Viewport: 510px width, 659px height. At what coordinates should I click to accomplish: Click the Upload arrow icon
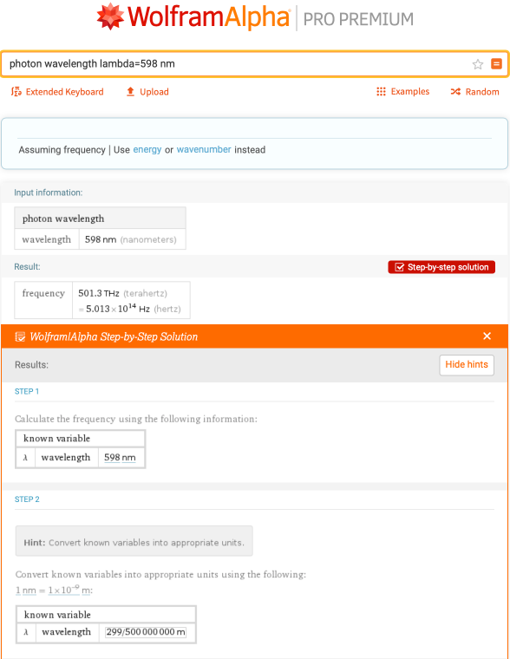pos(130,92)
